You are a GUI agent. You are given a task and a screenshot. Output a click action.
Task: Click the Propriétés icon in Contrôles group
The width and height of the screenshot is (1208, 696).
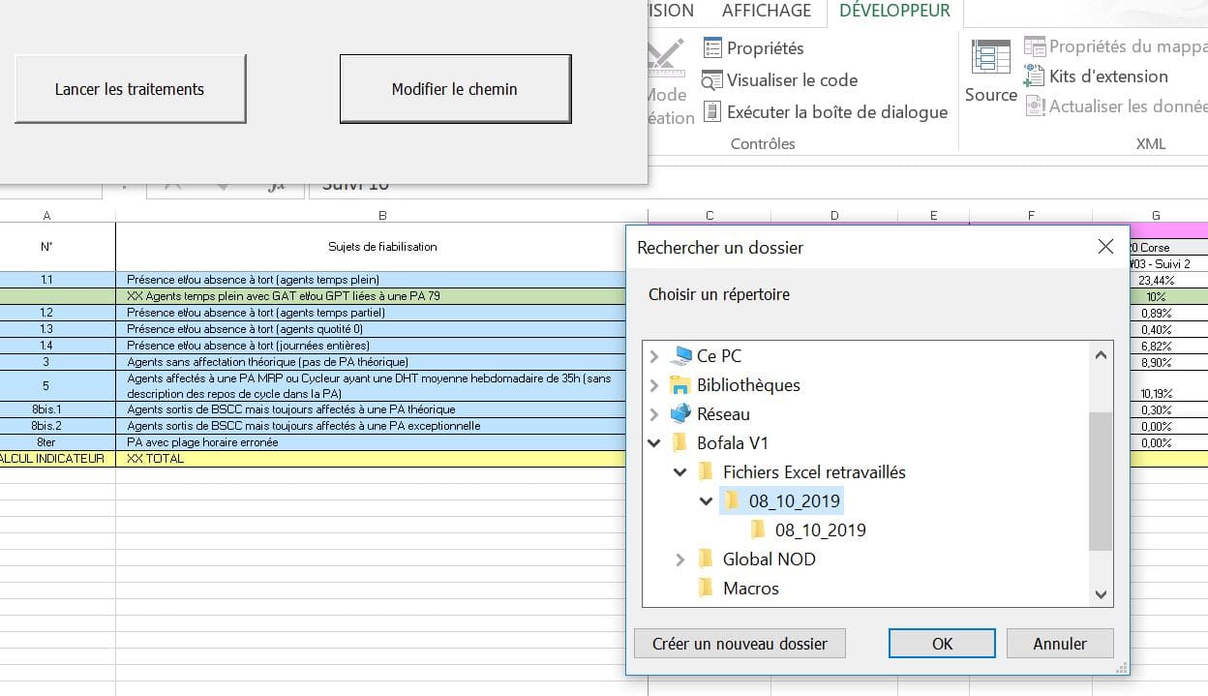pos(712,47)
